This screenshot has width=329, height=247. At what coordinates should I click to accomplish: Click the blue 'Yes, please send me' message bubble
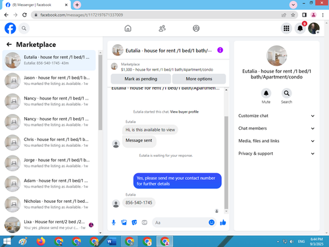[178, 181]
